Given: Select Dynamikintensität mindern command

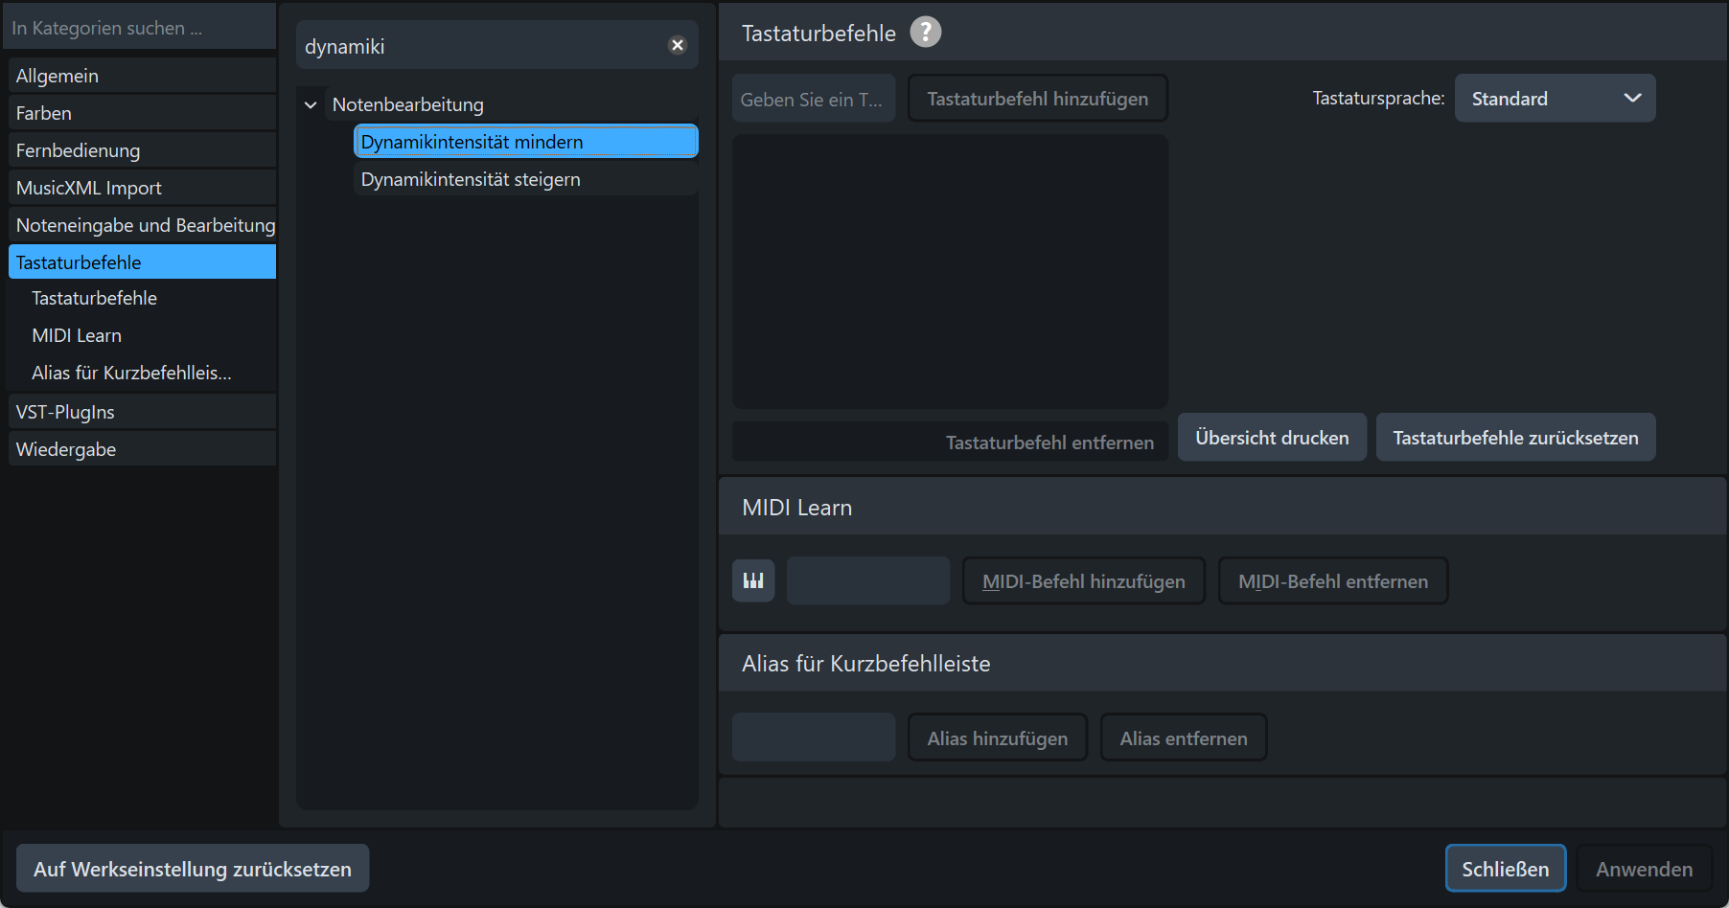Looking at the screenshot, I should pos(472,142).
